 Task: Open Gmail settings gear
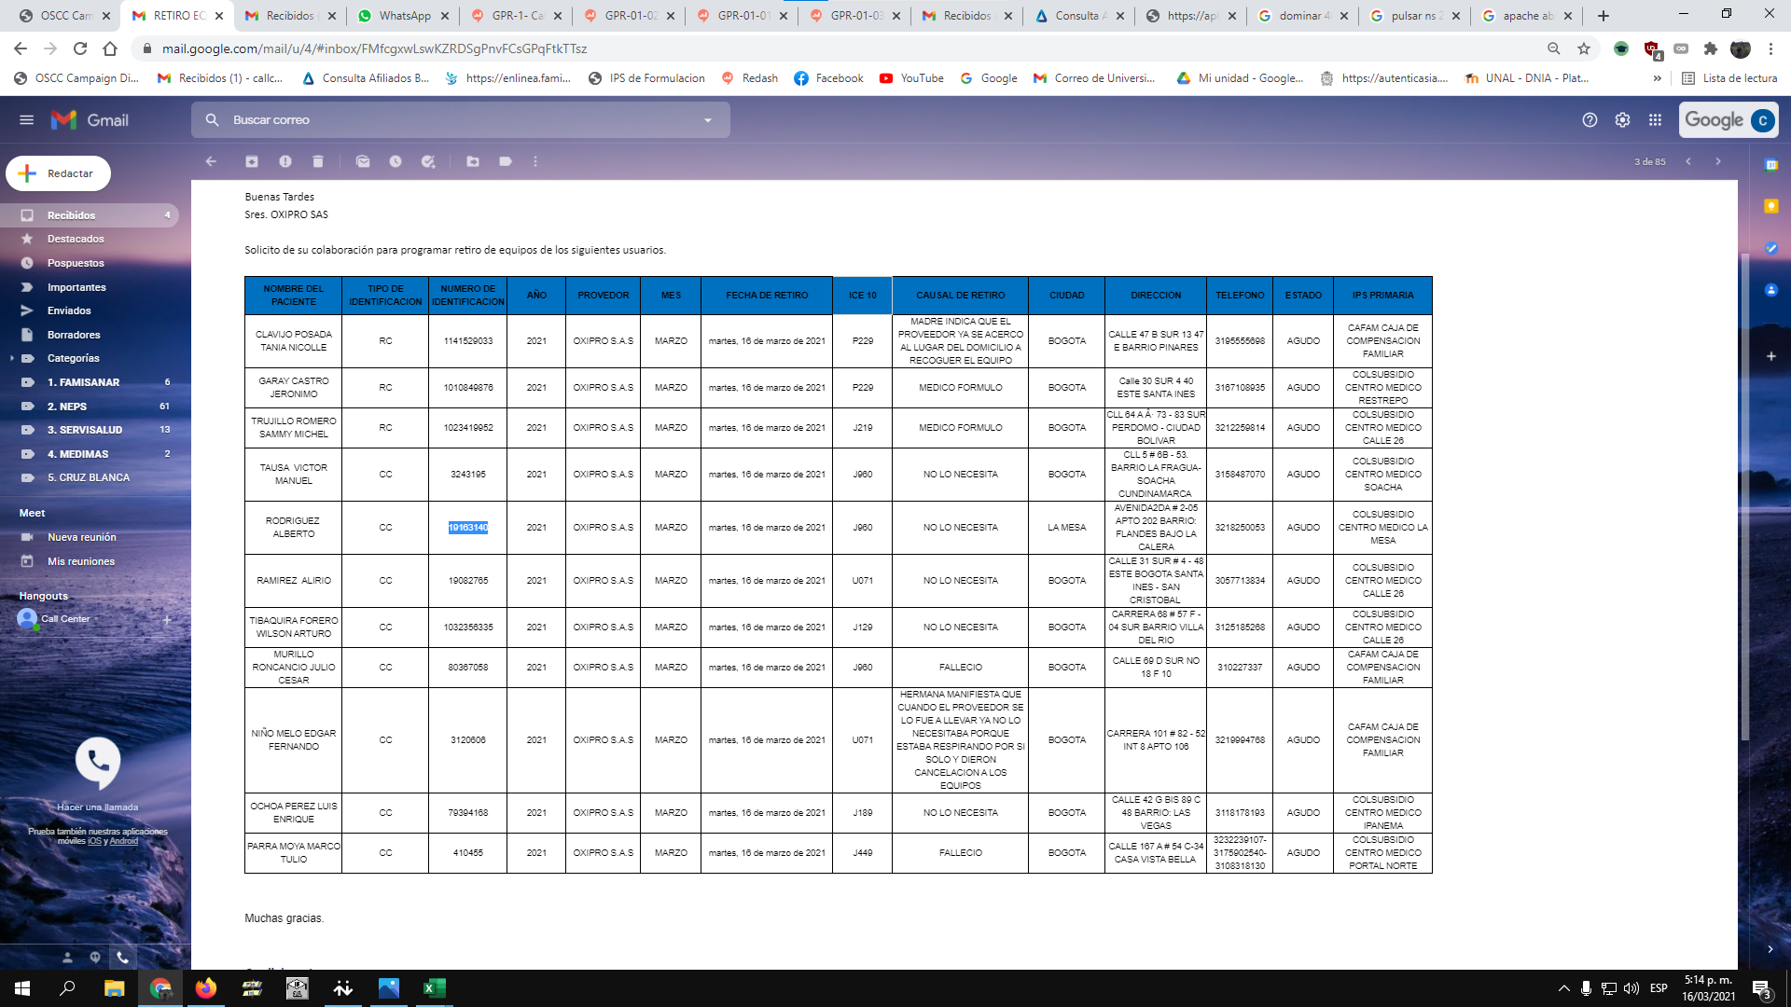pos(1622,120)
